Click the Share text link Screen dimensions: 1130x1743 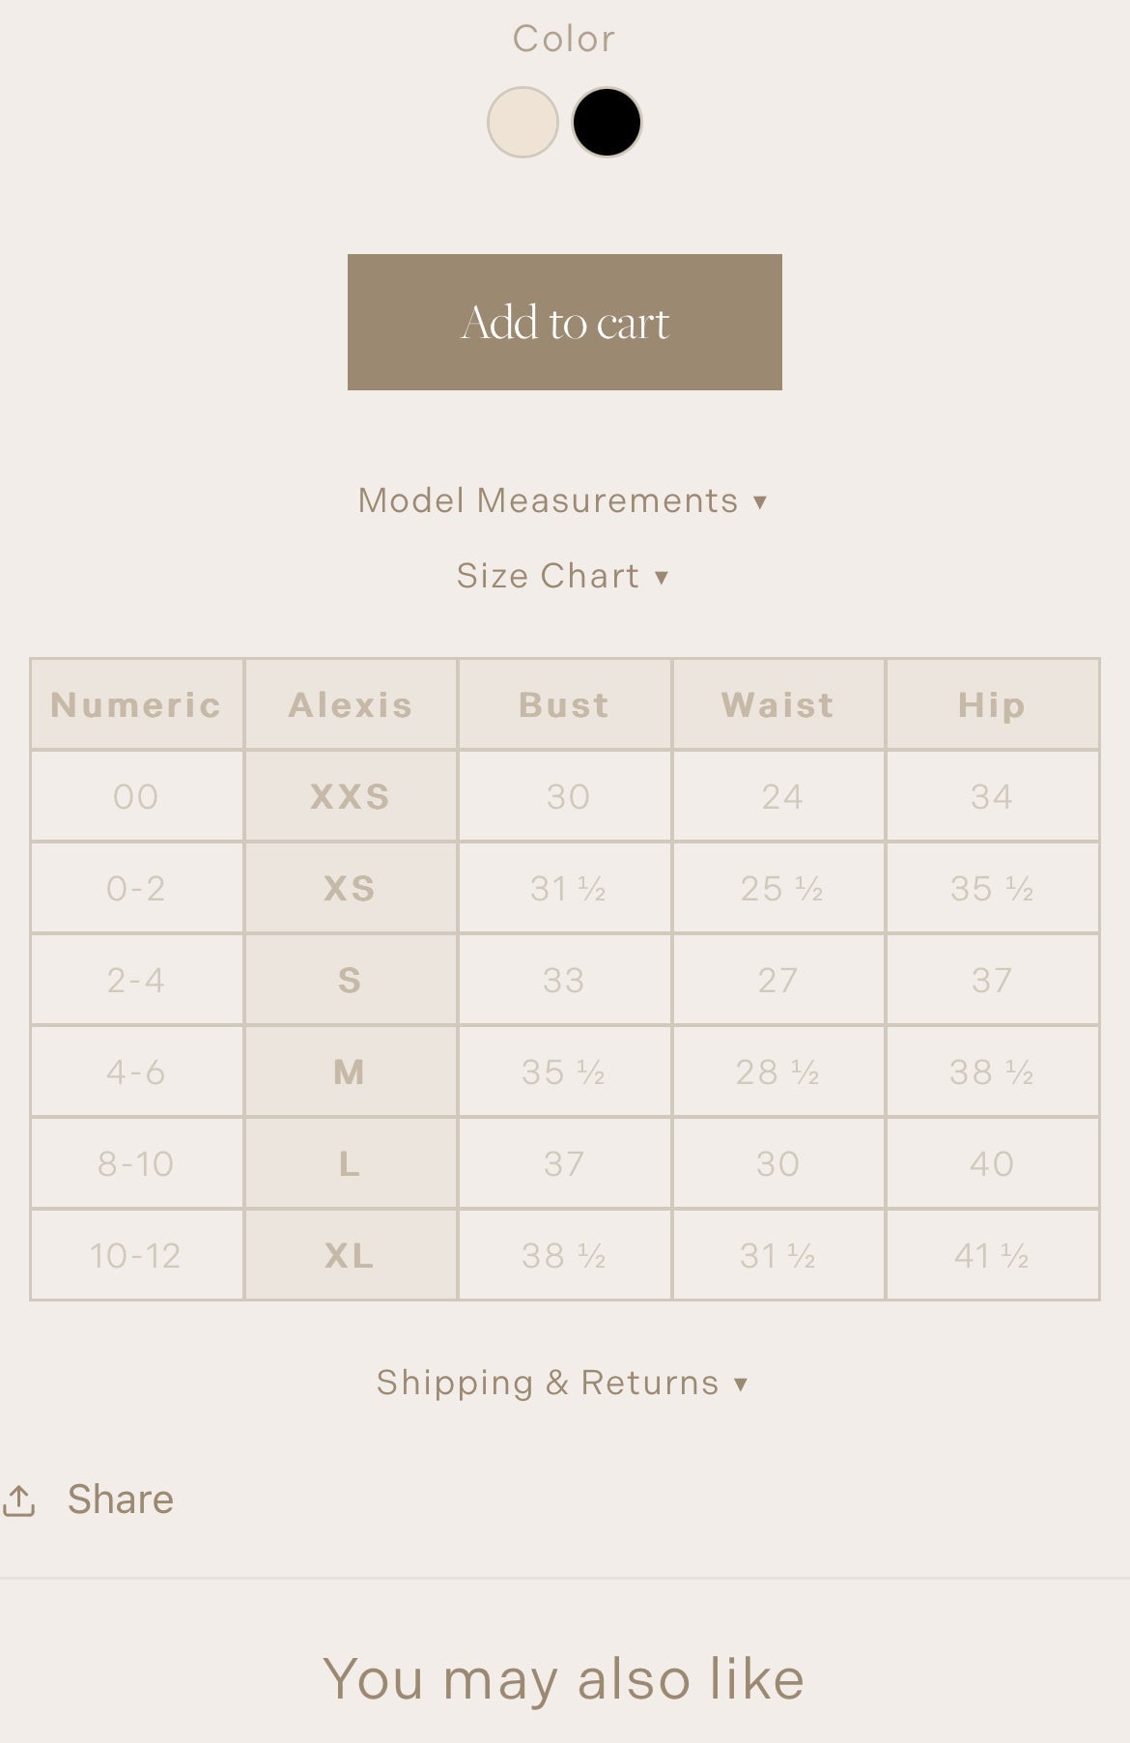pyautogui.click(x=121, y=1500)
